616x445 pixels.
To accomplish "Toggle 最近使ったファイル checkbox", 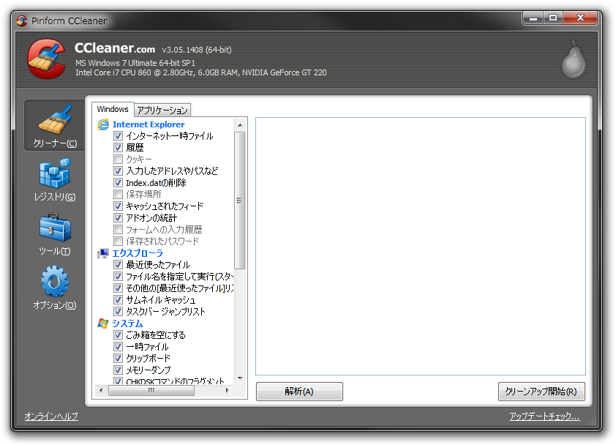I will click(118, 264).
